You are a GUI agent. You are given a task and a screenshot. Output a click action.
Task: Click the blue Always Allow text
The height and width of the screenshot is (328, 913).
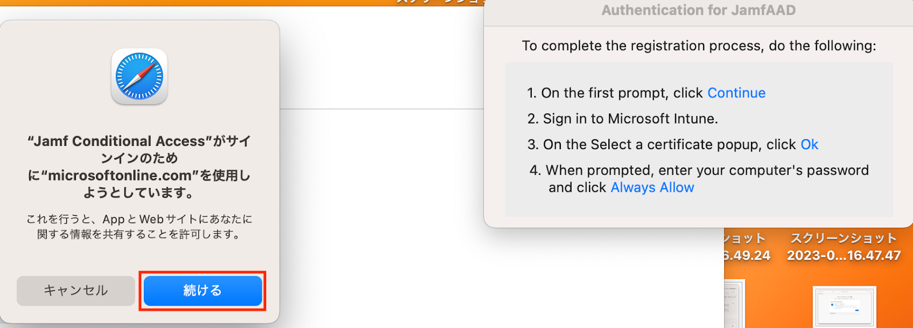pyautogui.click(x=652, y=187)
